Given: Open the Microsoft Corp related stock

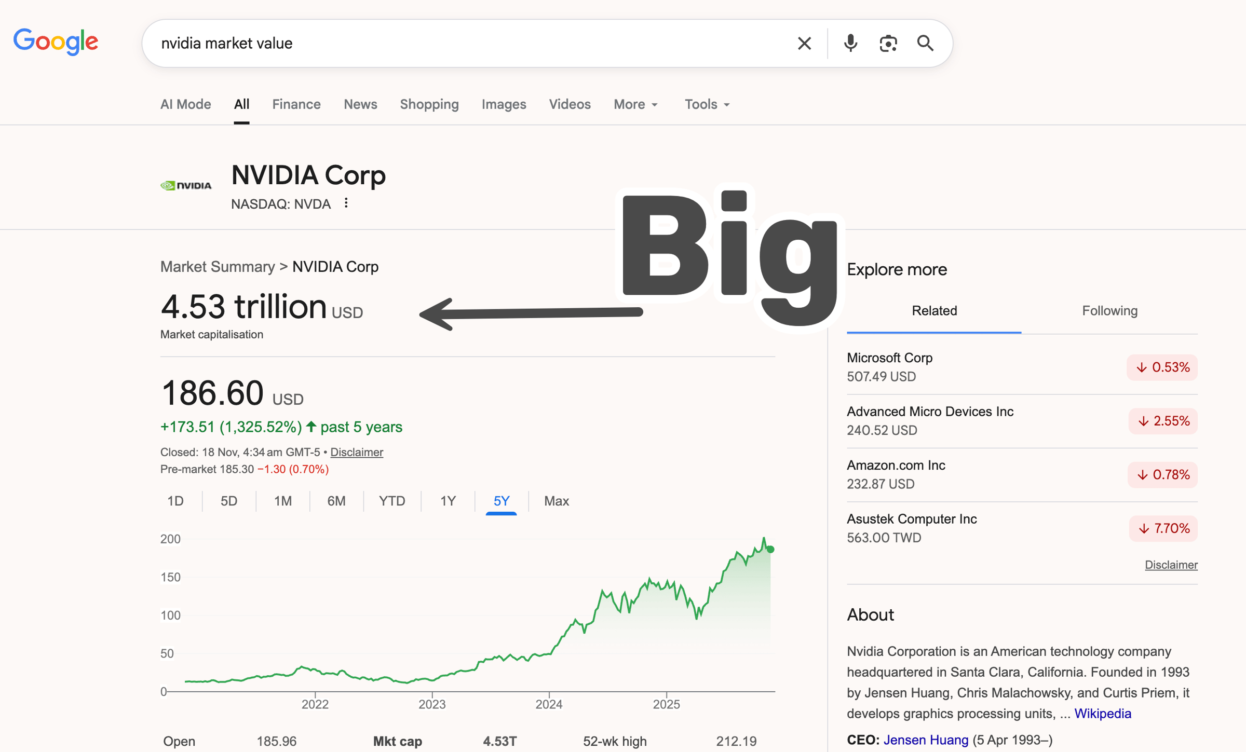Looking at the screenshot, I should 889,358.
